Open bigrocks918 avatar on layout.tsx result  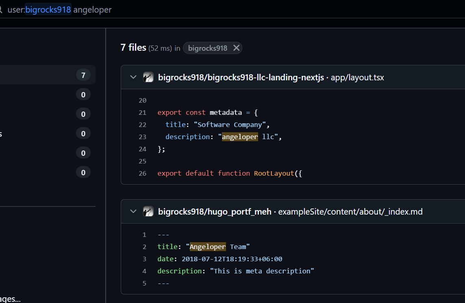coord(148,77)
